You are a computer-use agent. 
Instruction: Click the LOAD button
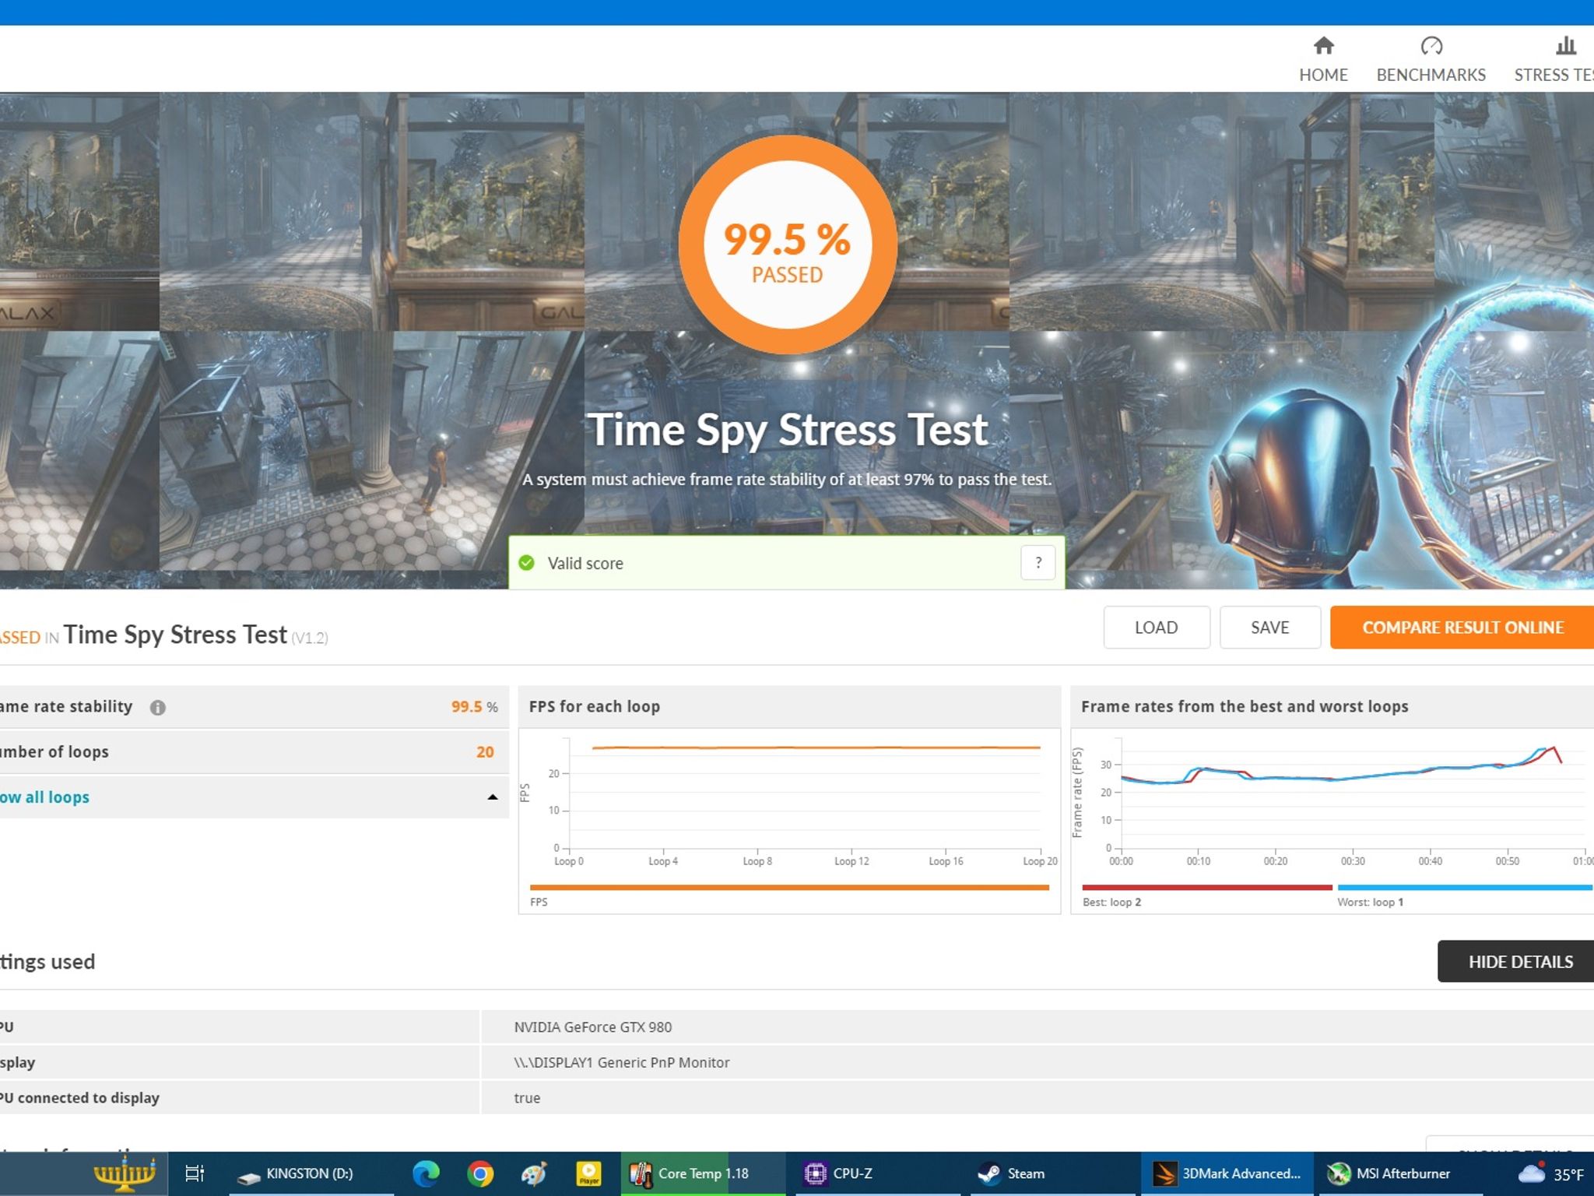[x=1156, y=628]
